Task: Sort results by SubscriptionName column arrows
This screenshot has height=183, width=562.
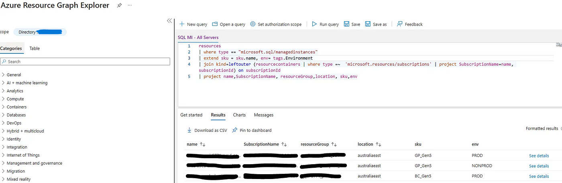Action: [x=284, y=144]
